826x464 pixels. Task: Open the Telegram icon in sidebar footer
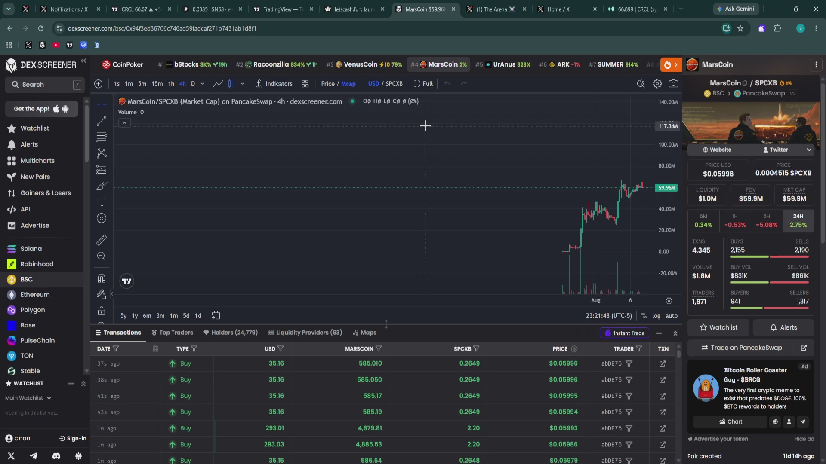[34, 456]
